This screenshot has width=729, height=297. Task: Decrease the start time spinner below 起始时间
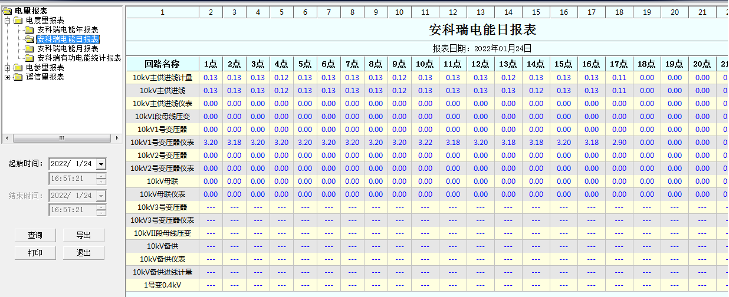(x=101, y=181)
